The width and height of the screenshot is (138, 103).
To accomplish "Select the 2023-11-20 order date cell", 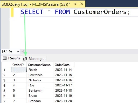I will click(x=64, y=101).
